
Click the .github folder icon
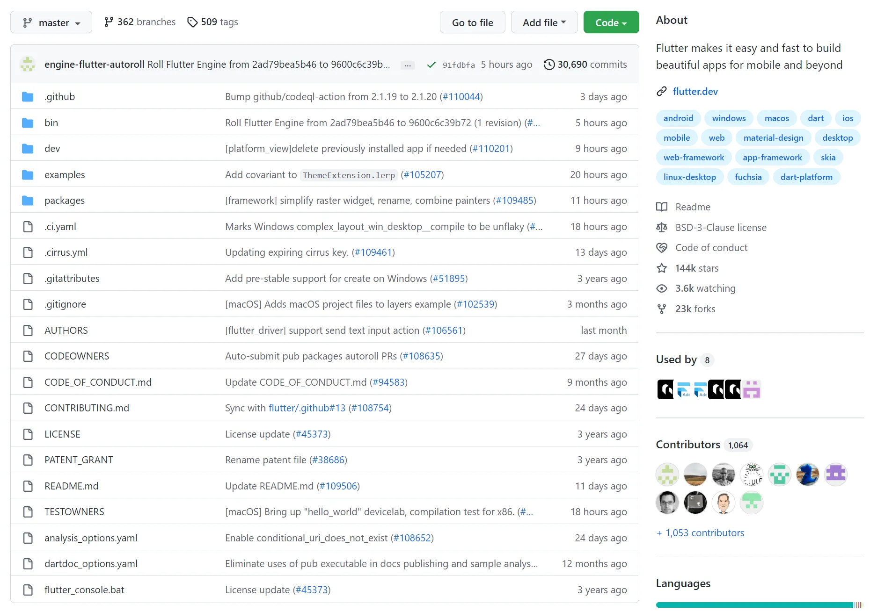pyautogui.click(x=28, y=97)
